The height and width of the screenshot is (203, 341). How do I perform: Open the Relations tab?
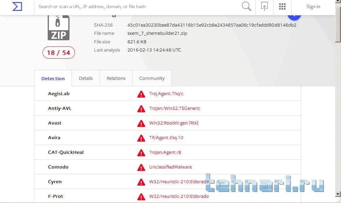116,78
